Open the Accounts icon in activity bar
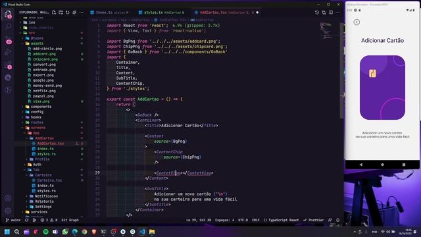Screen dimensions: 421x237 coord(8,198)
